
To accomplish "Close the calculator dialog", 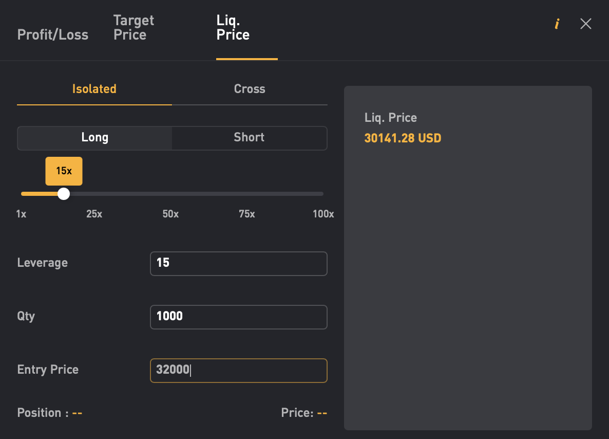I will 585,24.
